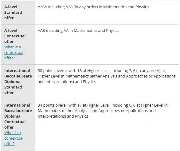
Task: Click the 38 points overall requirement text
Action: point(107,76)
